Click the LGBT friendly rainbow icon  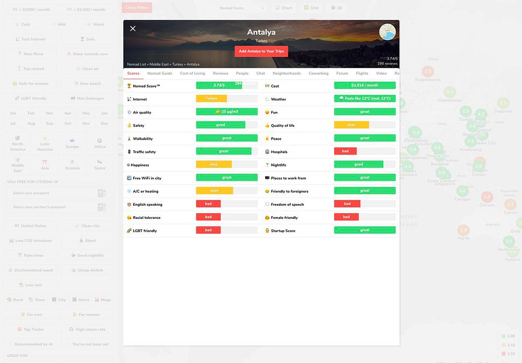pos(129,231)
